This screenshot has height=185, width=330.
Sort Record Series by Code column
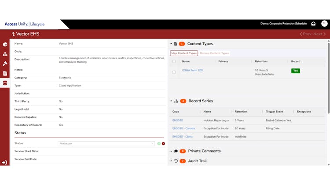point(176,112)
